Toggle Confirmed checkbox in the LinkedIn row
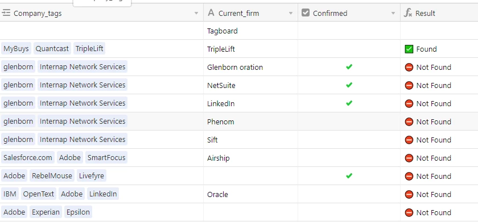478x222 pixels. [349, 103]
